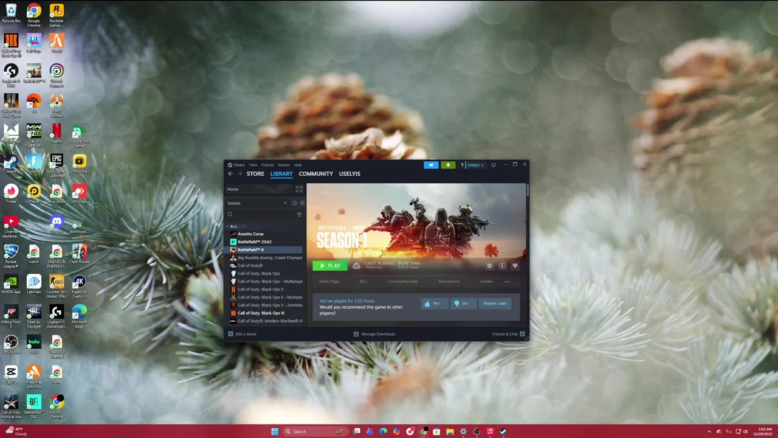
Task: Select Battlefield 2042 in library list
Action: pyautogui.click(x=264, y=242)
